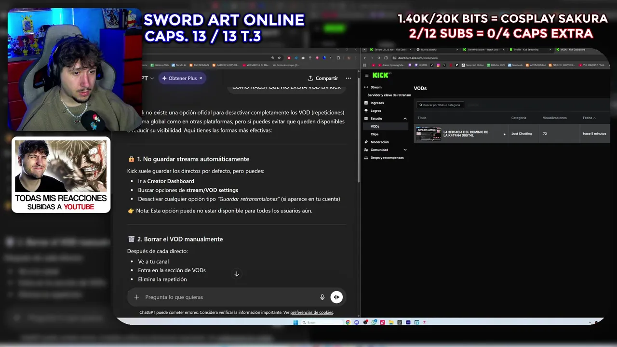
Task: Click the downloads icon in ChatGPT window
Action: tap(310, 58)
